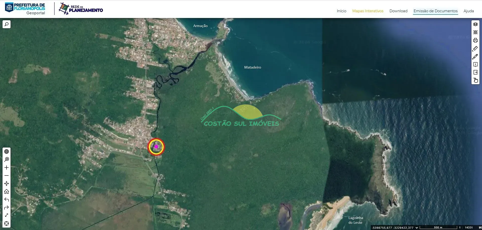The height and width of the screenshot is (230, 482).
Task: Click the cursor coordinates readout
Action: coord(393,228)
